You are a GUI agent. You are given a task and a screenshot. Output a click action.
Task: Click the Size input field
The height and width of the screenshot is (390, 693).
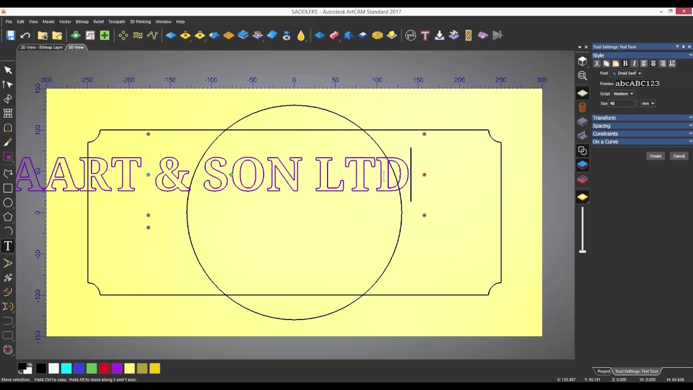(623, 103)
